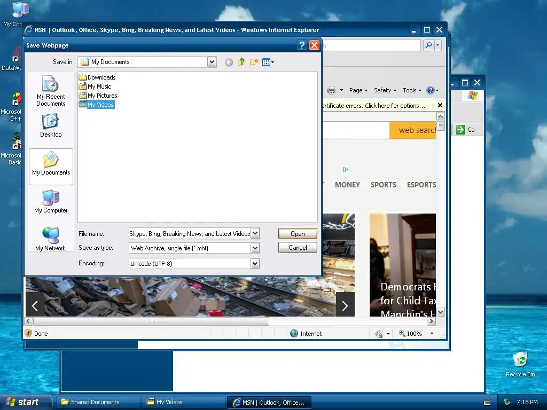Click the Print icon in IE toolbar
The height and width of the screenshot is (410, 547).
coord(331,90)
